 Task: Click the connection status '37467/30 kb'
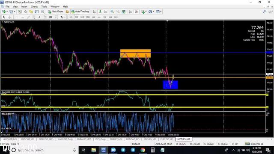point(254,144)
